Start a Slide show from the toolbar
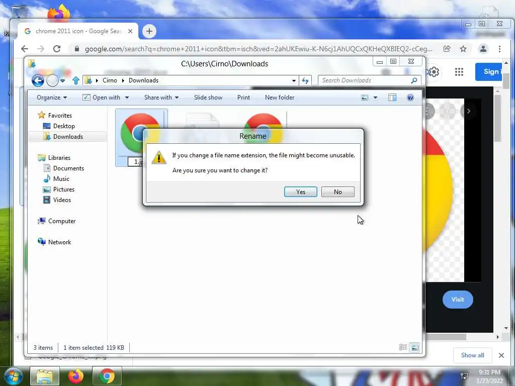 [x=208, y=98]
